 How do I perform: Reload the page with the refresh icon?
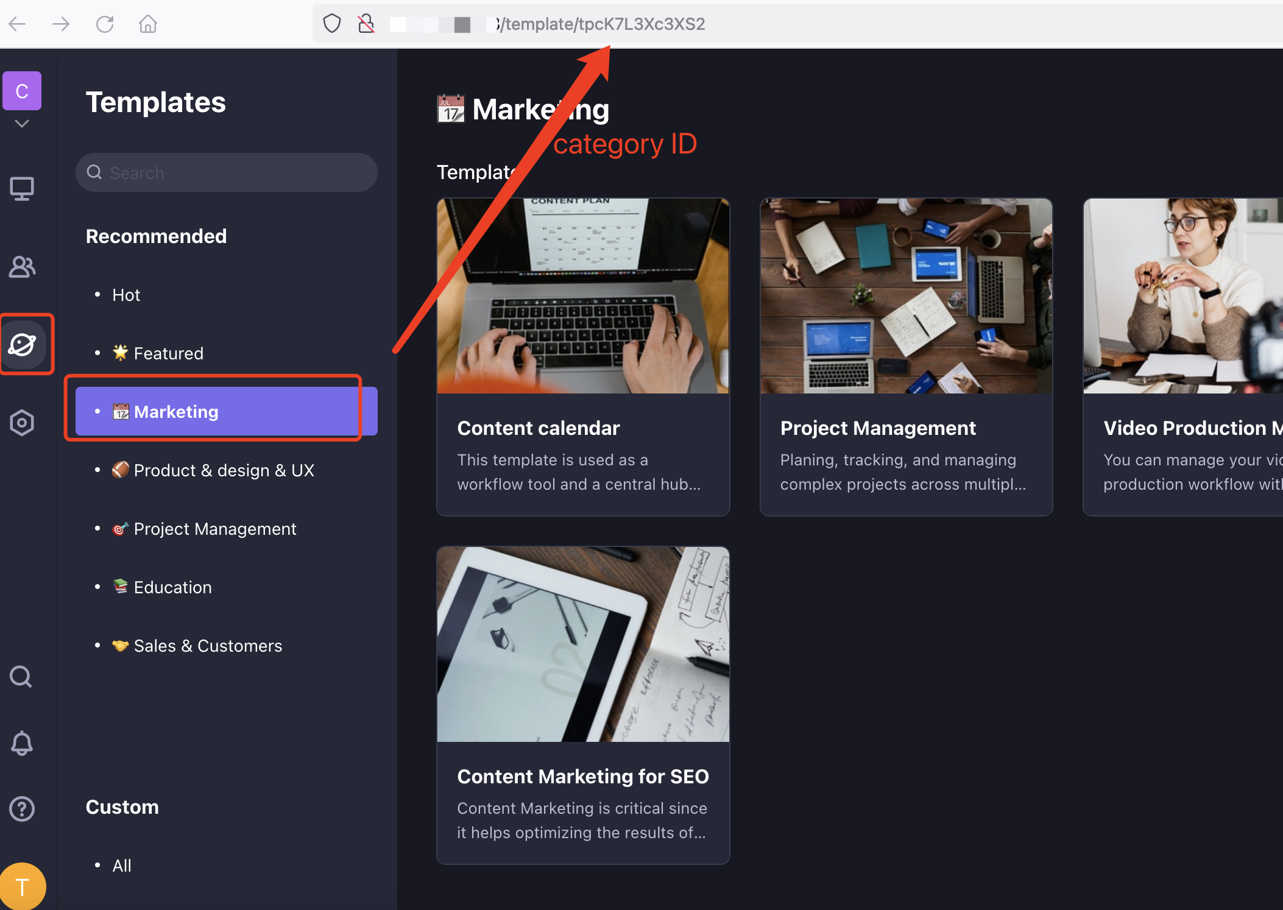coord(105,24)
